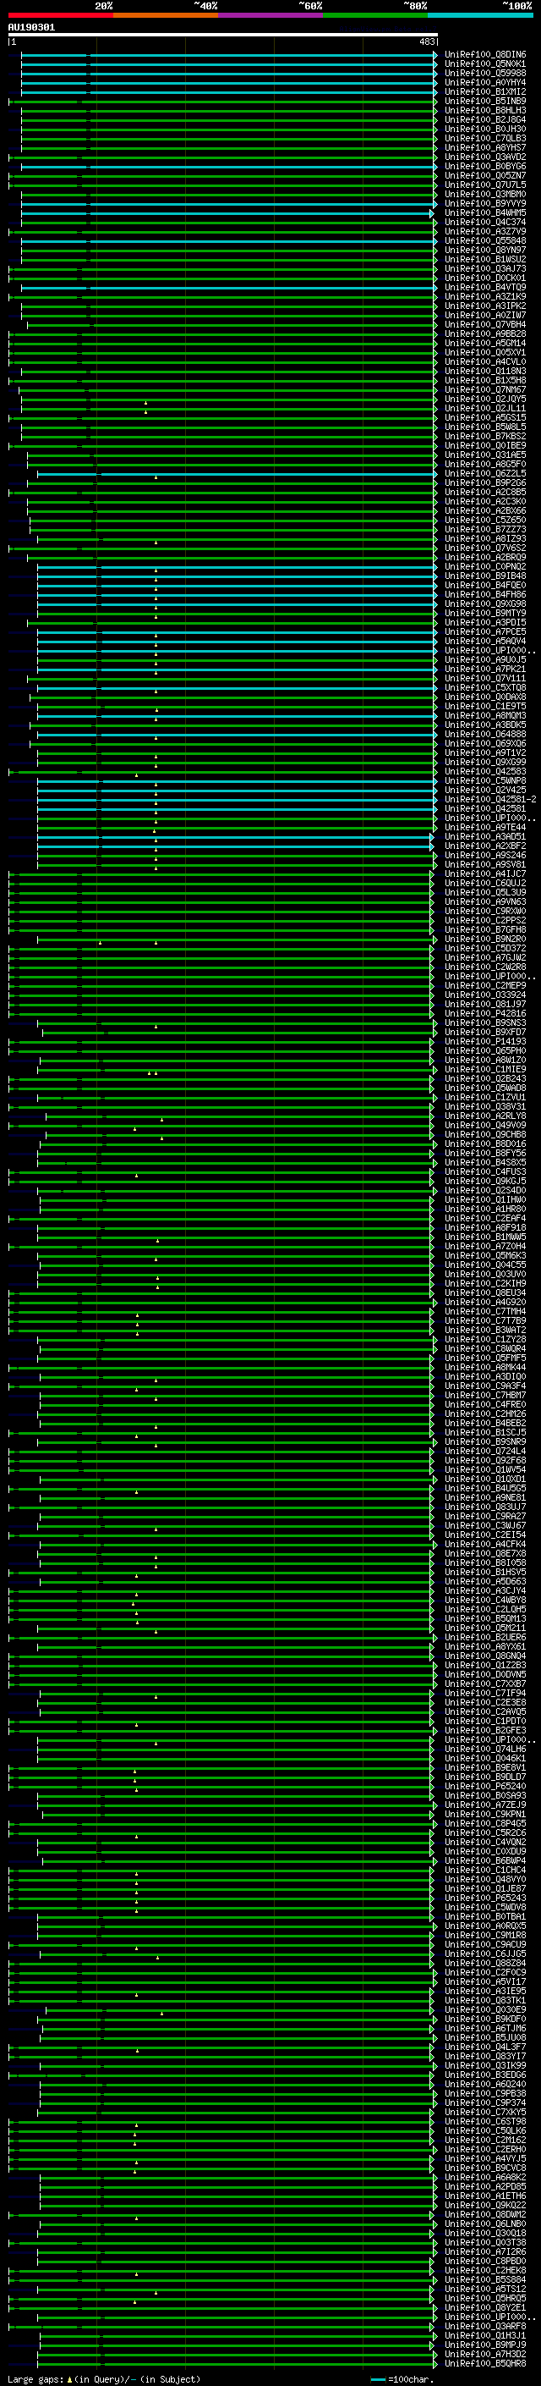Select the white query sequence bar
The width and height of the screenshot is (541, 2386).
(223, 36)
